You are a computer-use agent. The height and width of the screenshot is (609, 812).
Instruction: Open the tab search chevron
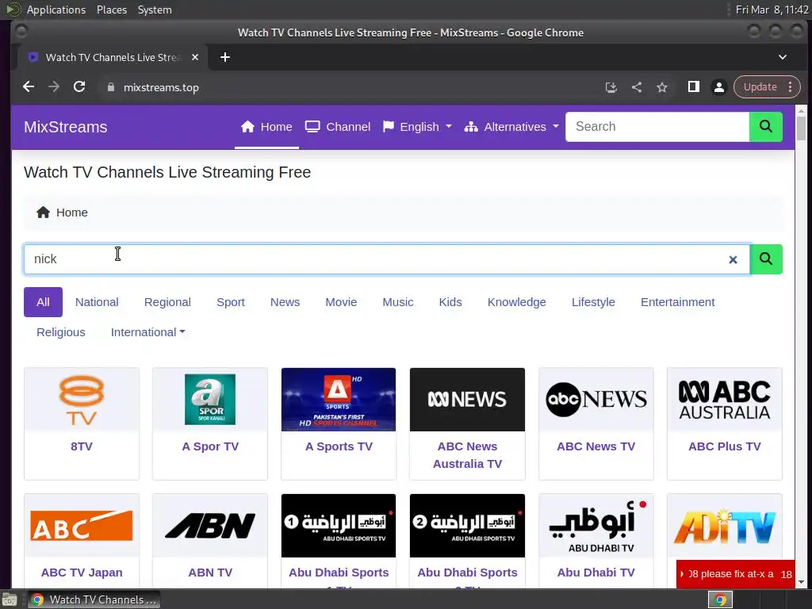tap(783, 57)
